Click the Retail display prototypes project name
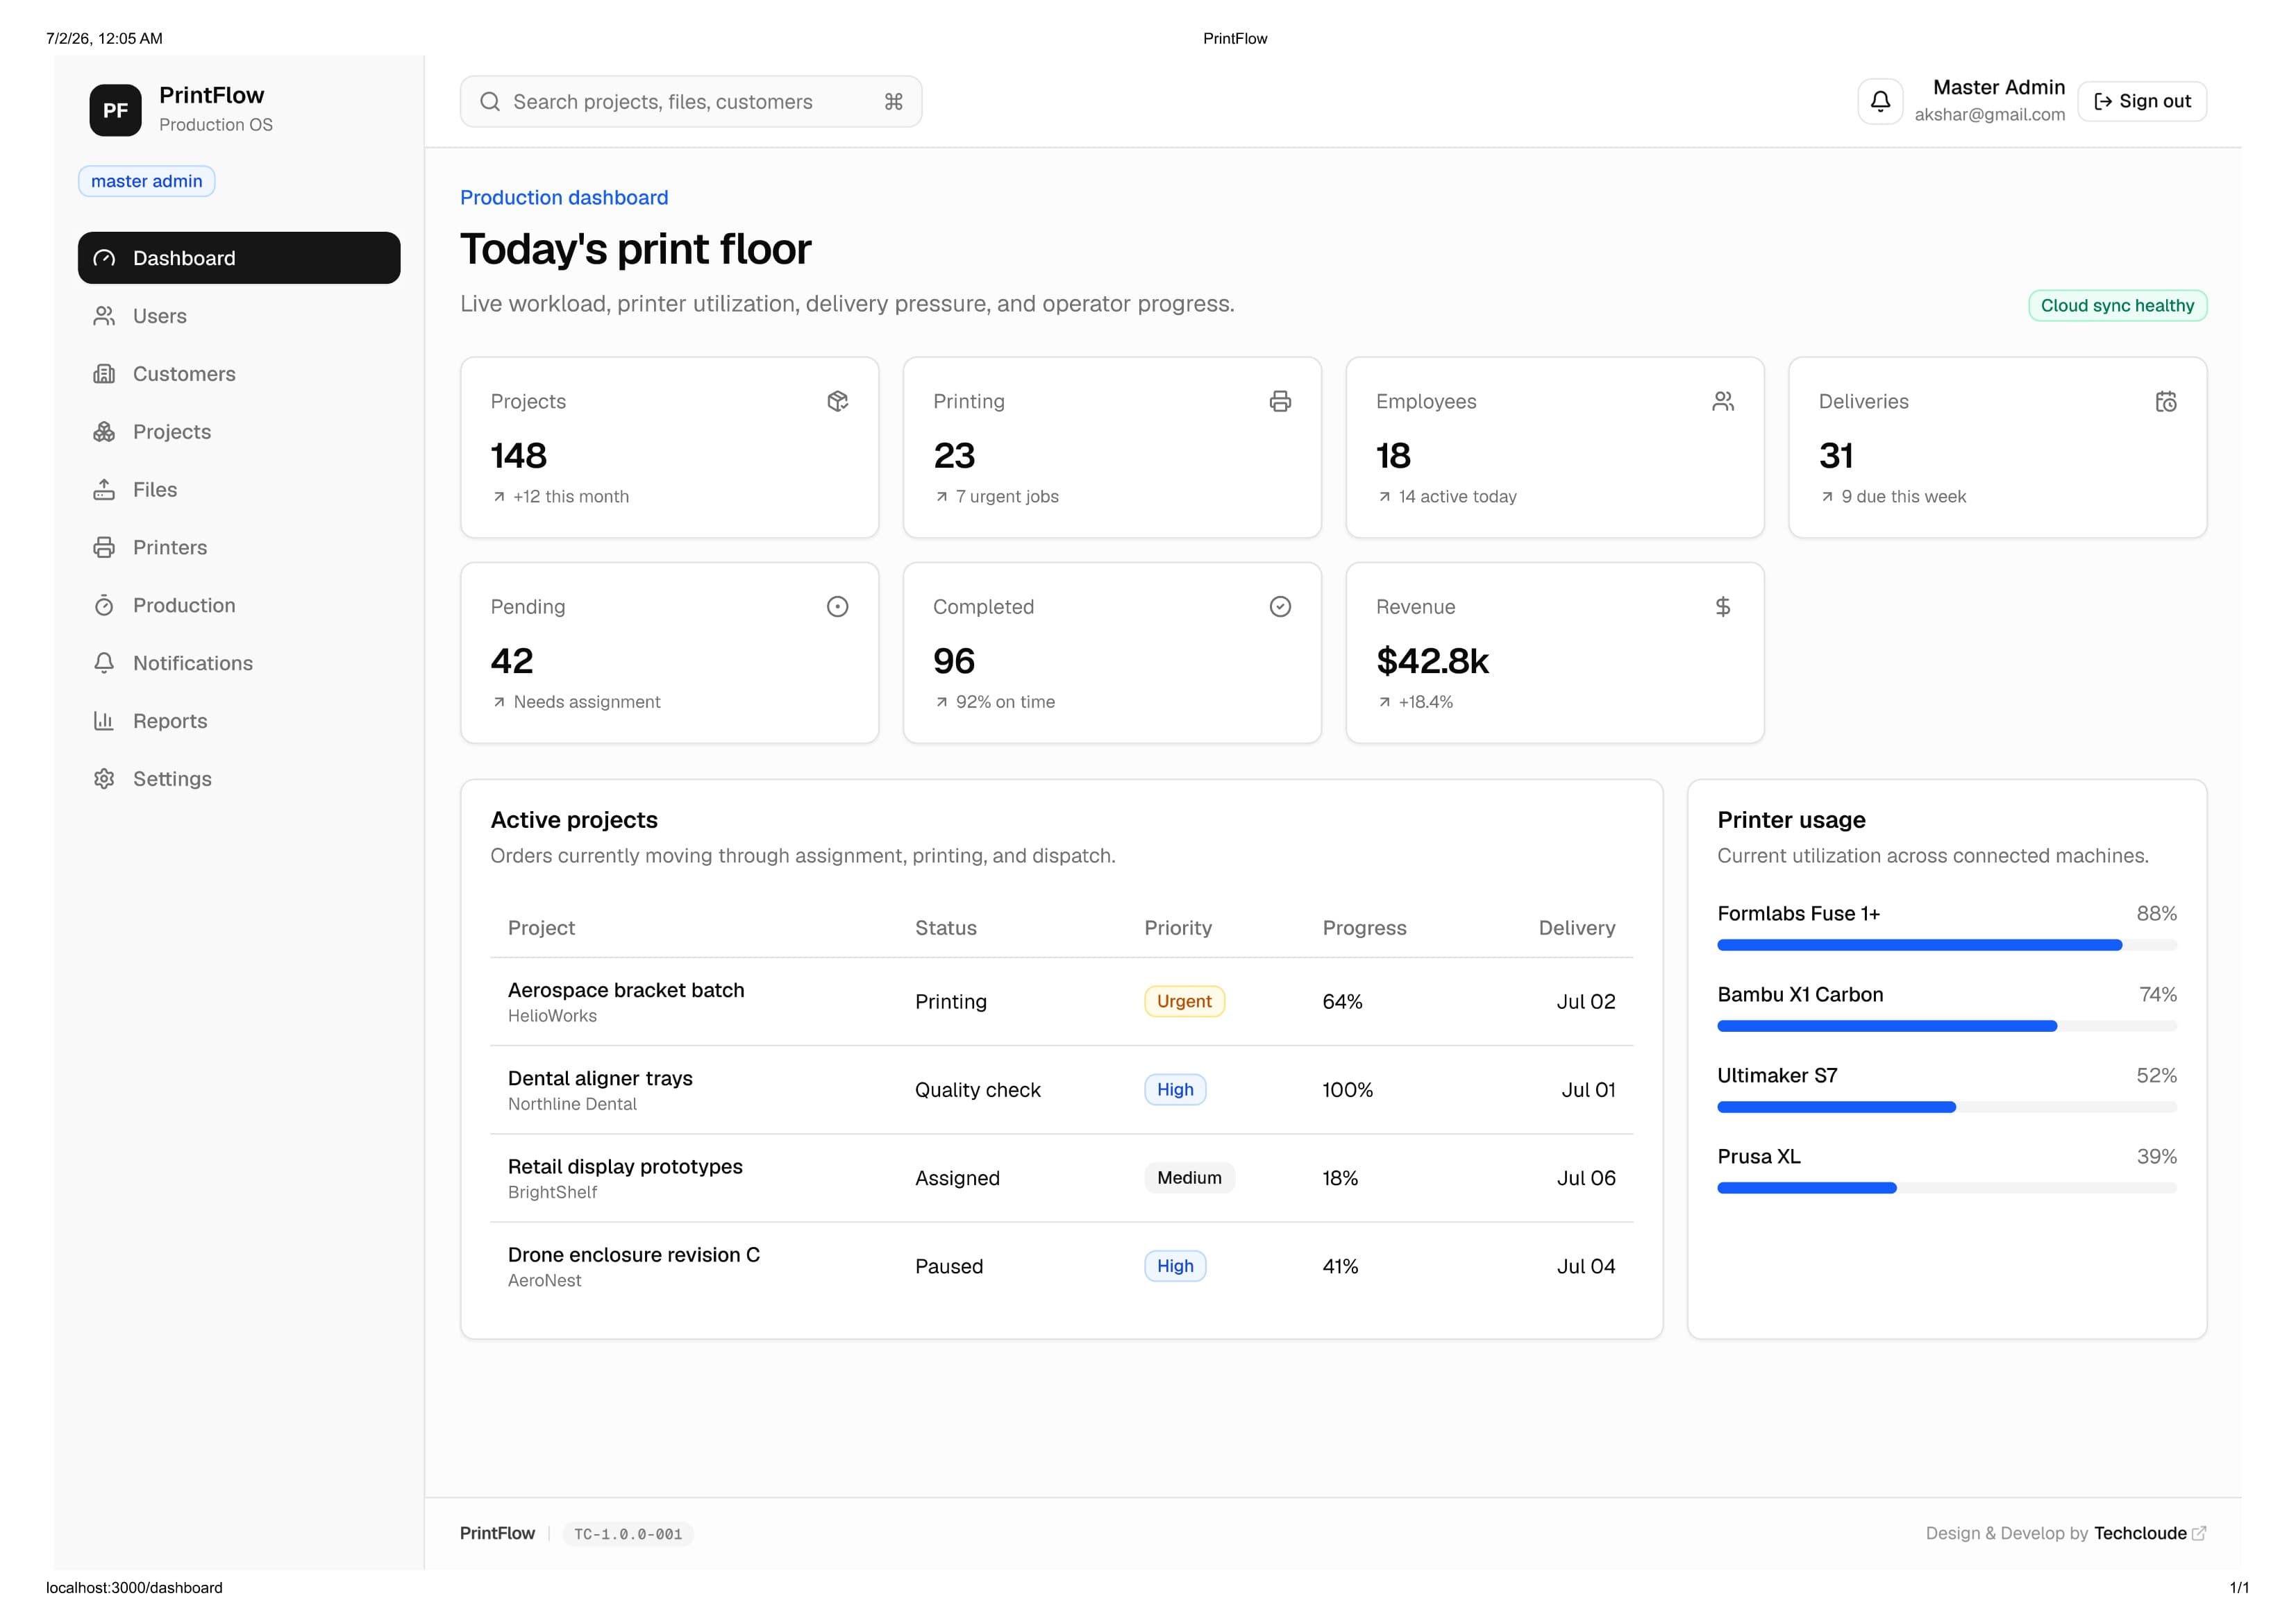 click(x=625, y=1167)
